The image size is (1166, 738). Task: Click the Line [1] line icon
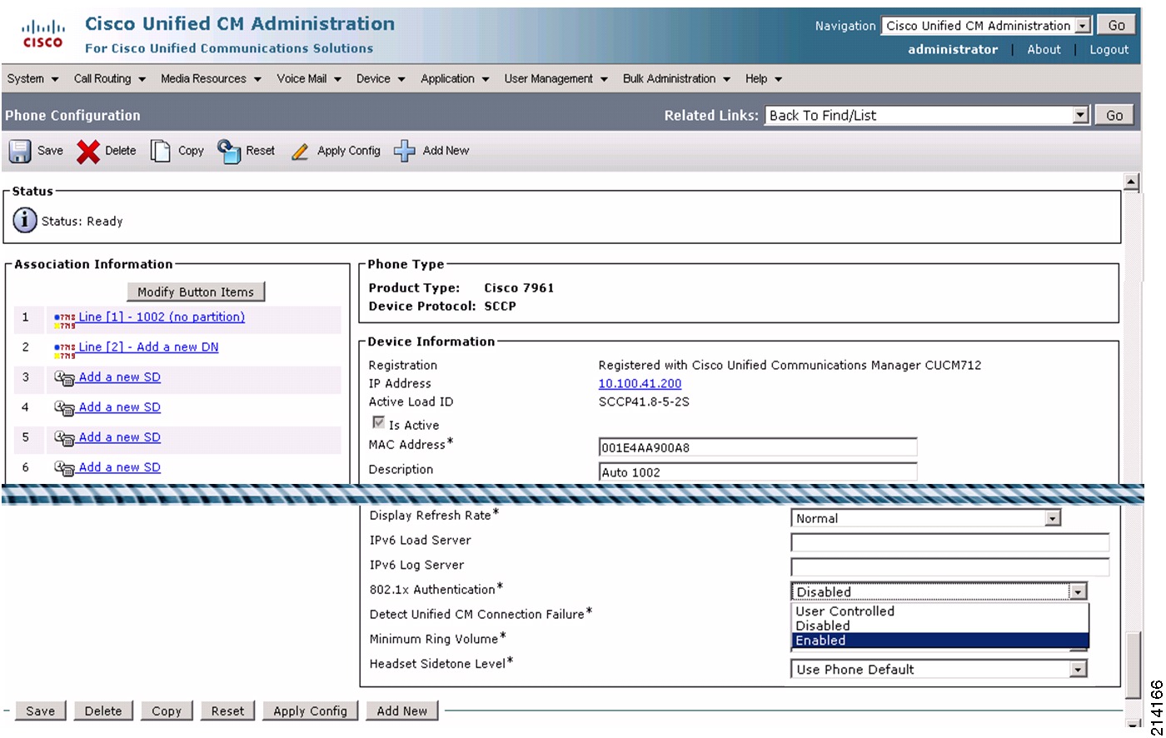pos(65,320)
